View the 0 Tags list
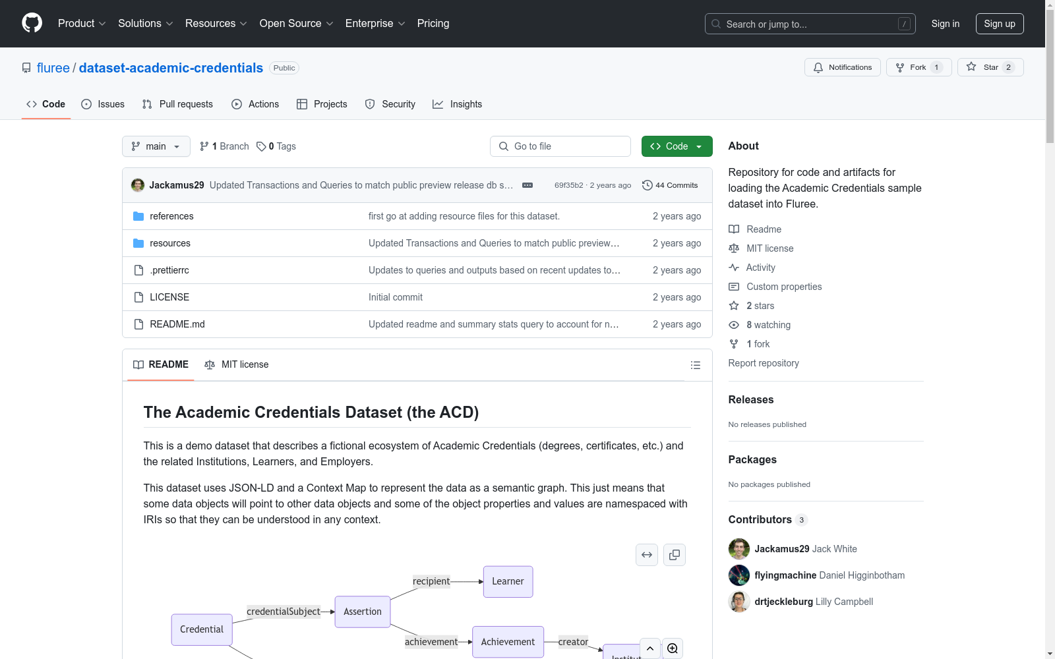This screenshot has height=659, width=1055. [x=276, y=146]
